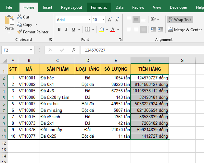Viewport: 204px width, 163px height.
Task: Expand the Name Box dropdown arrow
Action: pyautogui.click(x=32, y=50)
